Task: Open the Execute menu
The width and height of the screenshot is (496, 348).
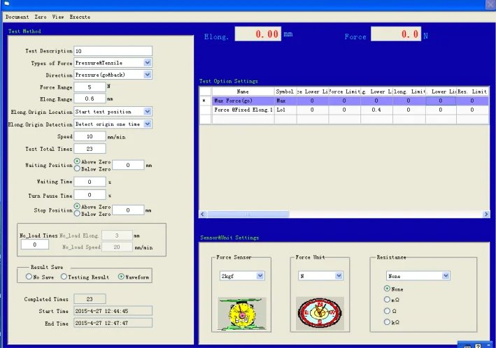Action: [x=80, y=17]
